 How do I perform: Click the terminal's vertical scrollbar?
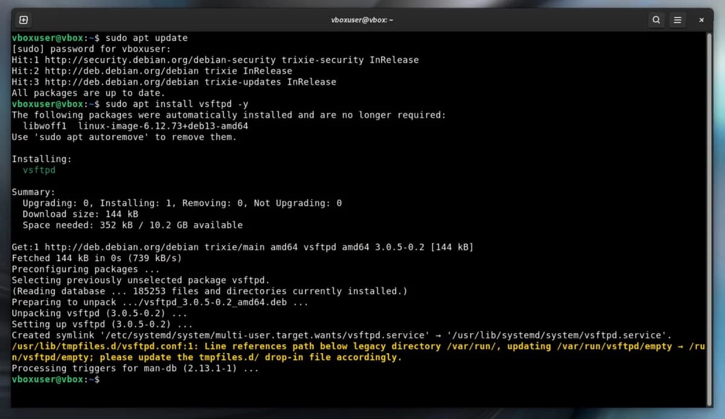709,219
